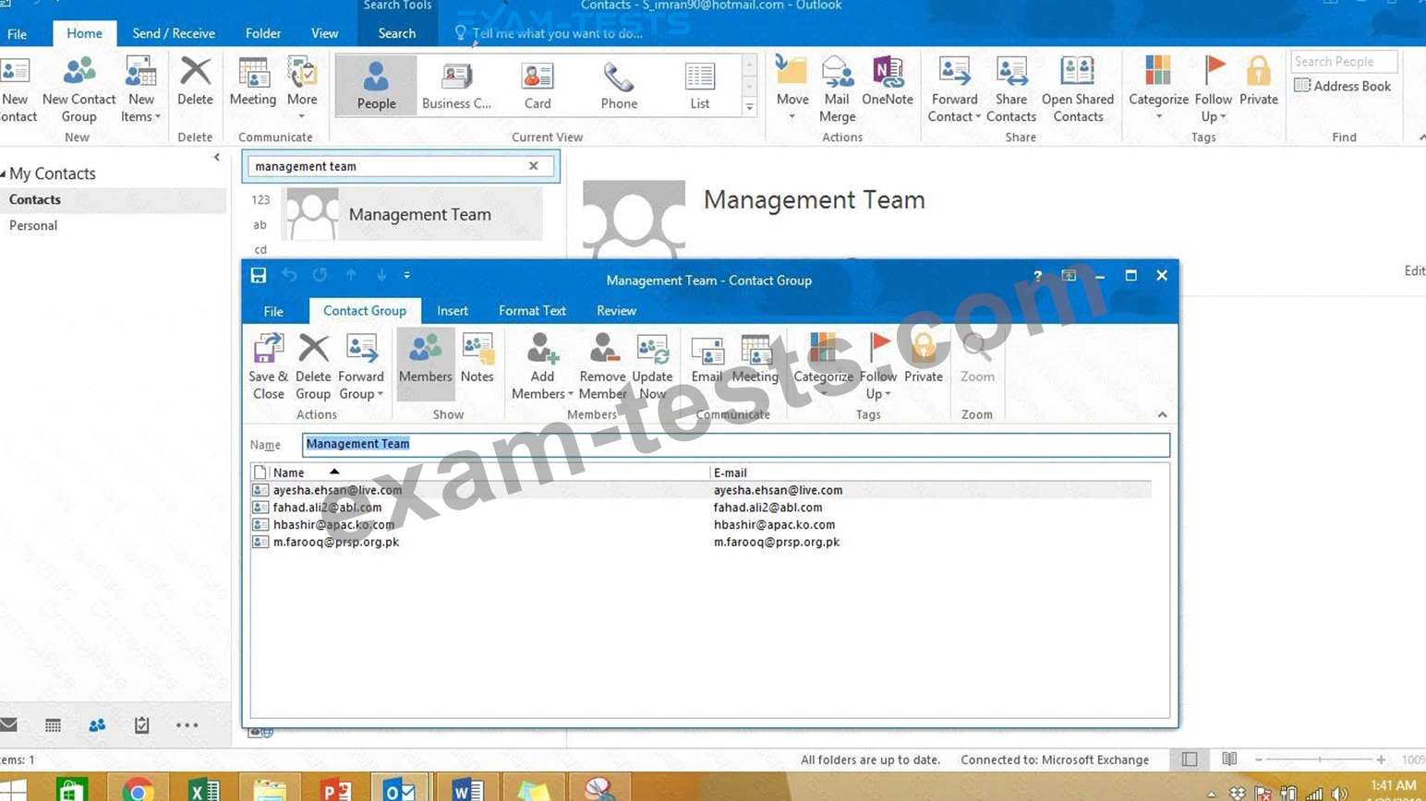Viewport: 1426px width, 801px height.
Task: Click Update Now icon
Action: [x=652, y=367]
